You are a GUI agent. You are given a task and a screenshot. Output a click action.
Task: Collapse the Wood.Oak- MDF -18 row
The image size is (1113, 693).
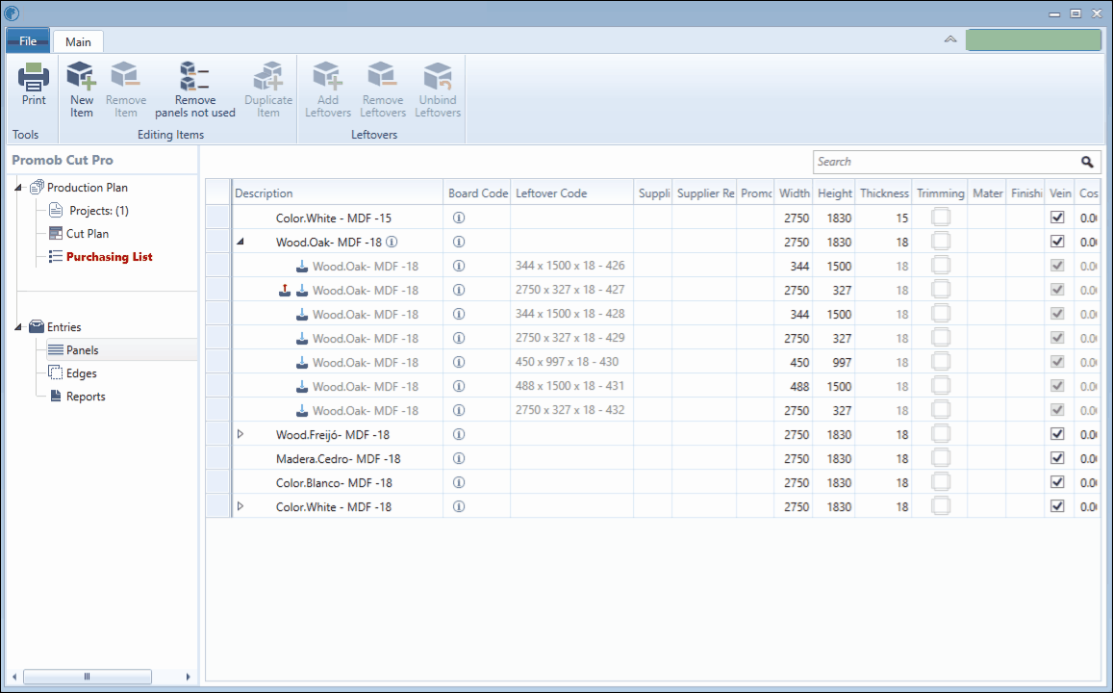coord(240,242)
